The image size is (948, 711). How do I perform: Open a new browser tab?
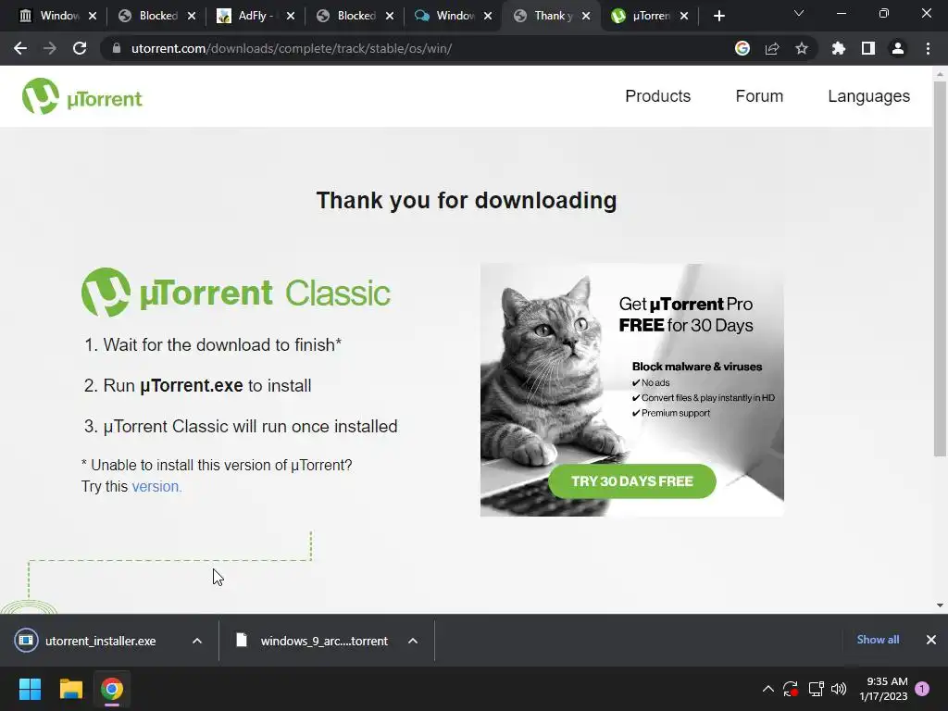click(718, 16)
